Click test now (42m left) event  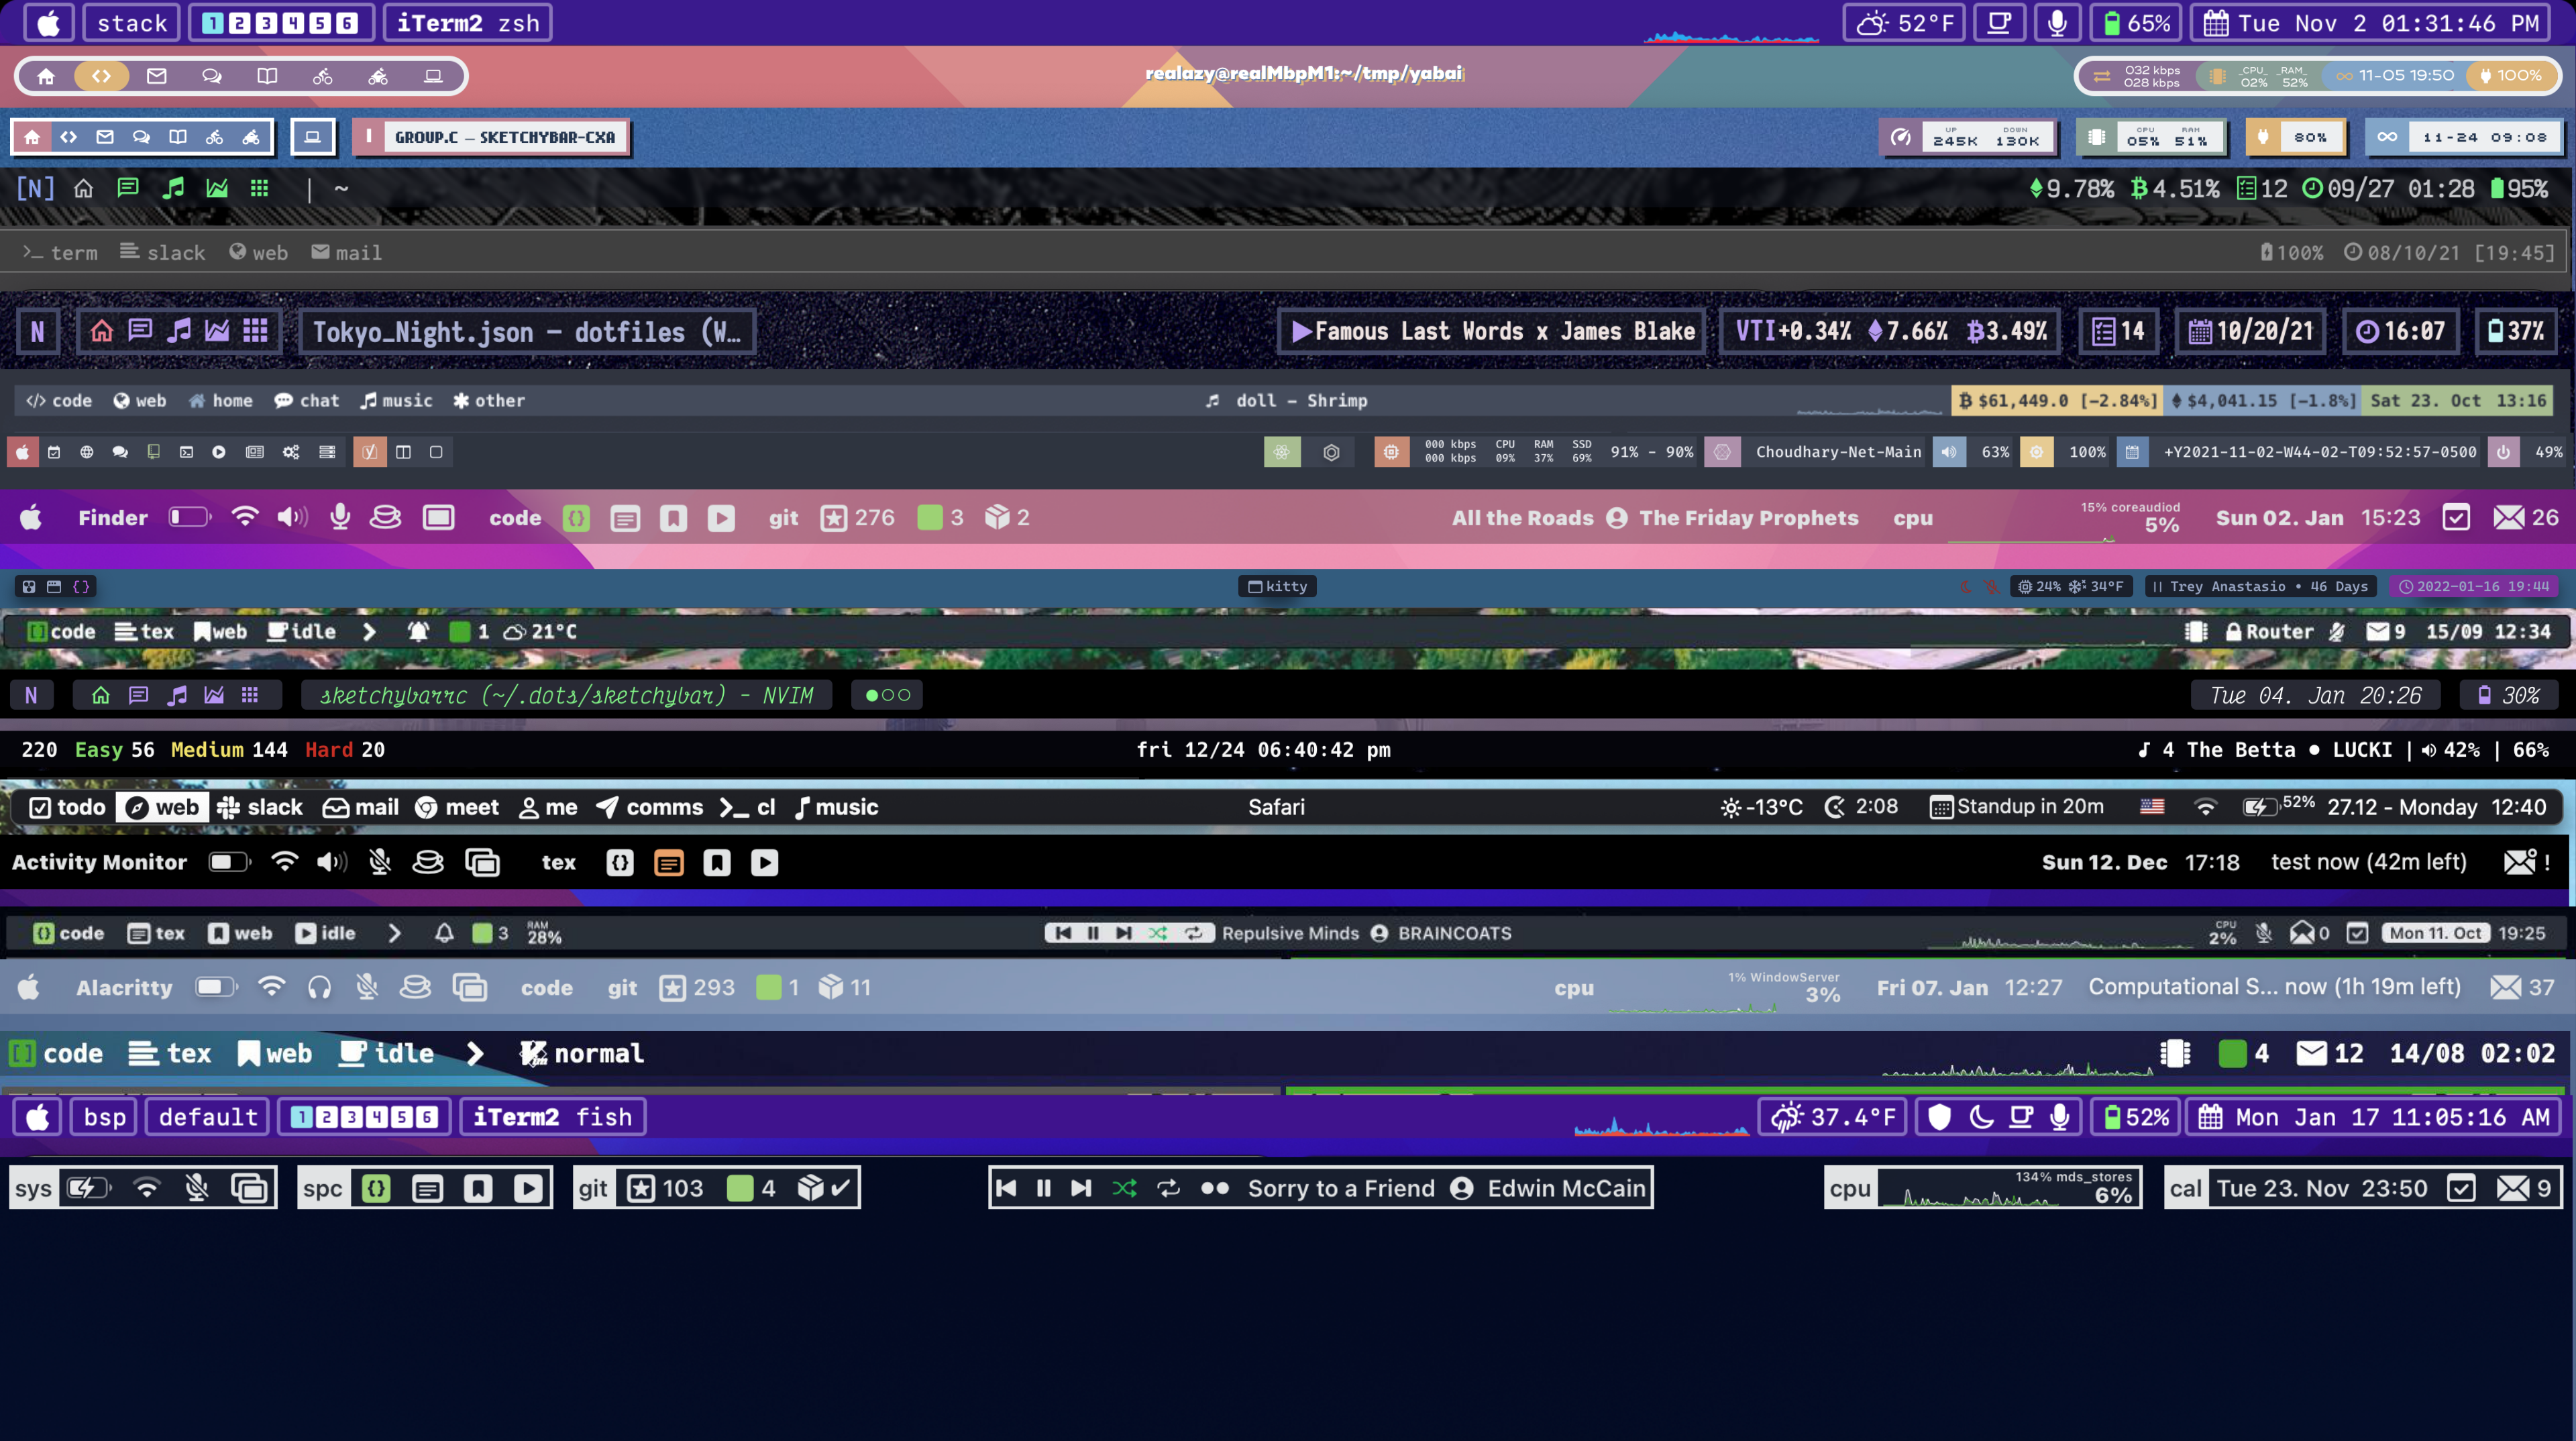(x=2368, y=862)
